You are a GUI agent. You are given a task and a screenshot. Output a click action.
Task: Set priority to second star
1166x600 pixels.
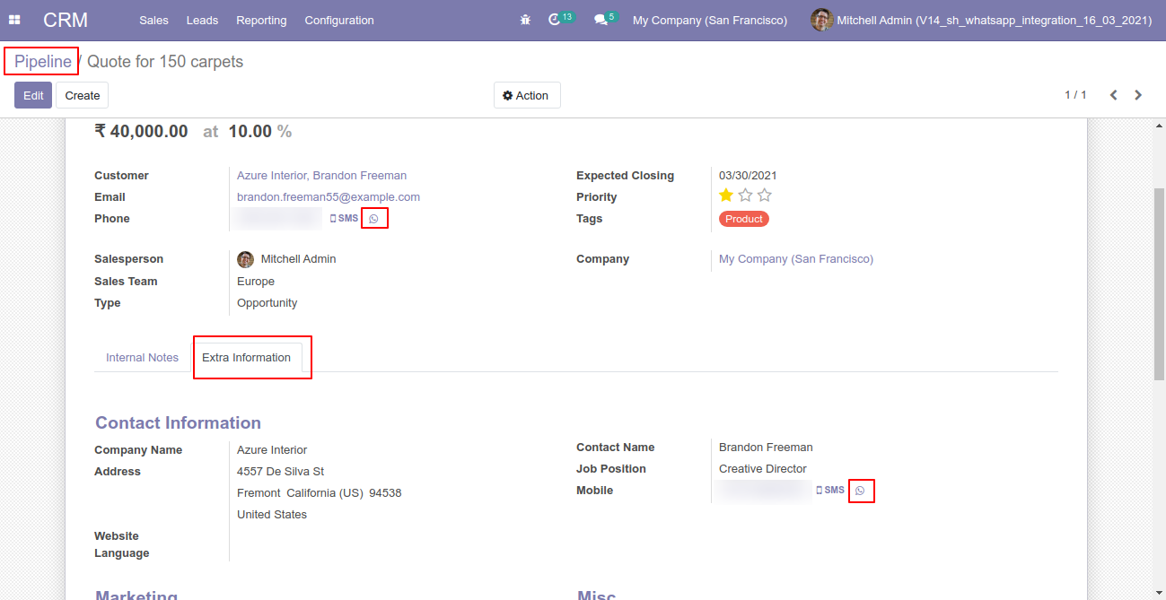pyautogui.click(x=745, y=196)
